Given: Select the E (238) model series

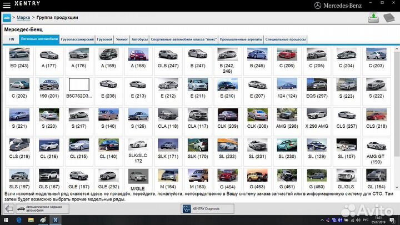Looking at the screenshot, I should coord(108,91).
